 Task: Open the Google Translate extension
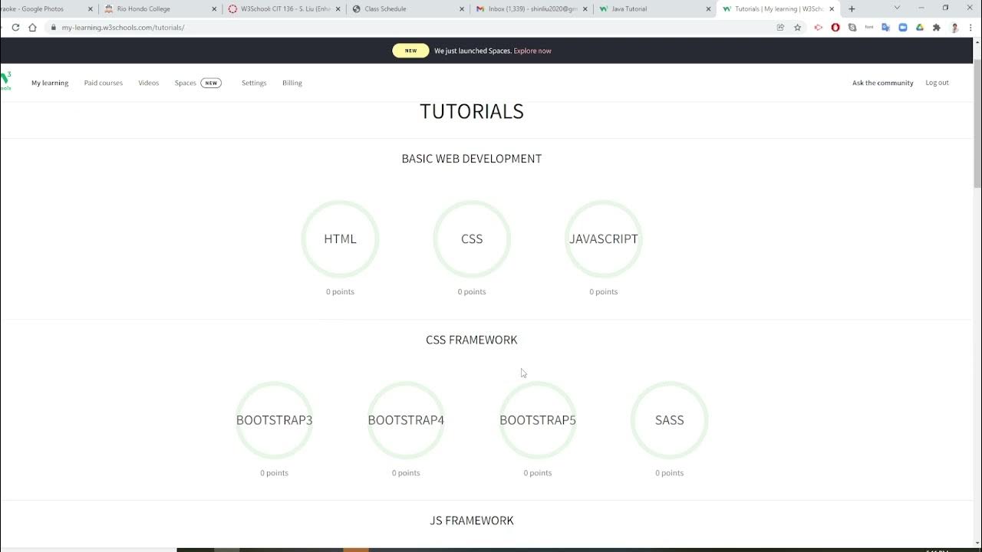pos(886,27)
